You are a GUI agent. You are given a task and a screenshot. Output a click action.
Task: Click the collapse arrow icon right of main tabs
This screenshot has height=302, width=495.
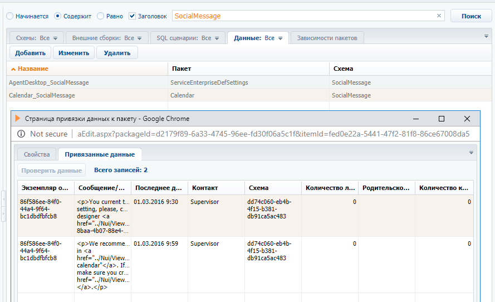[x=486, y=36]
